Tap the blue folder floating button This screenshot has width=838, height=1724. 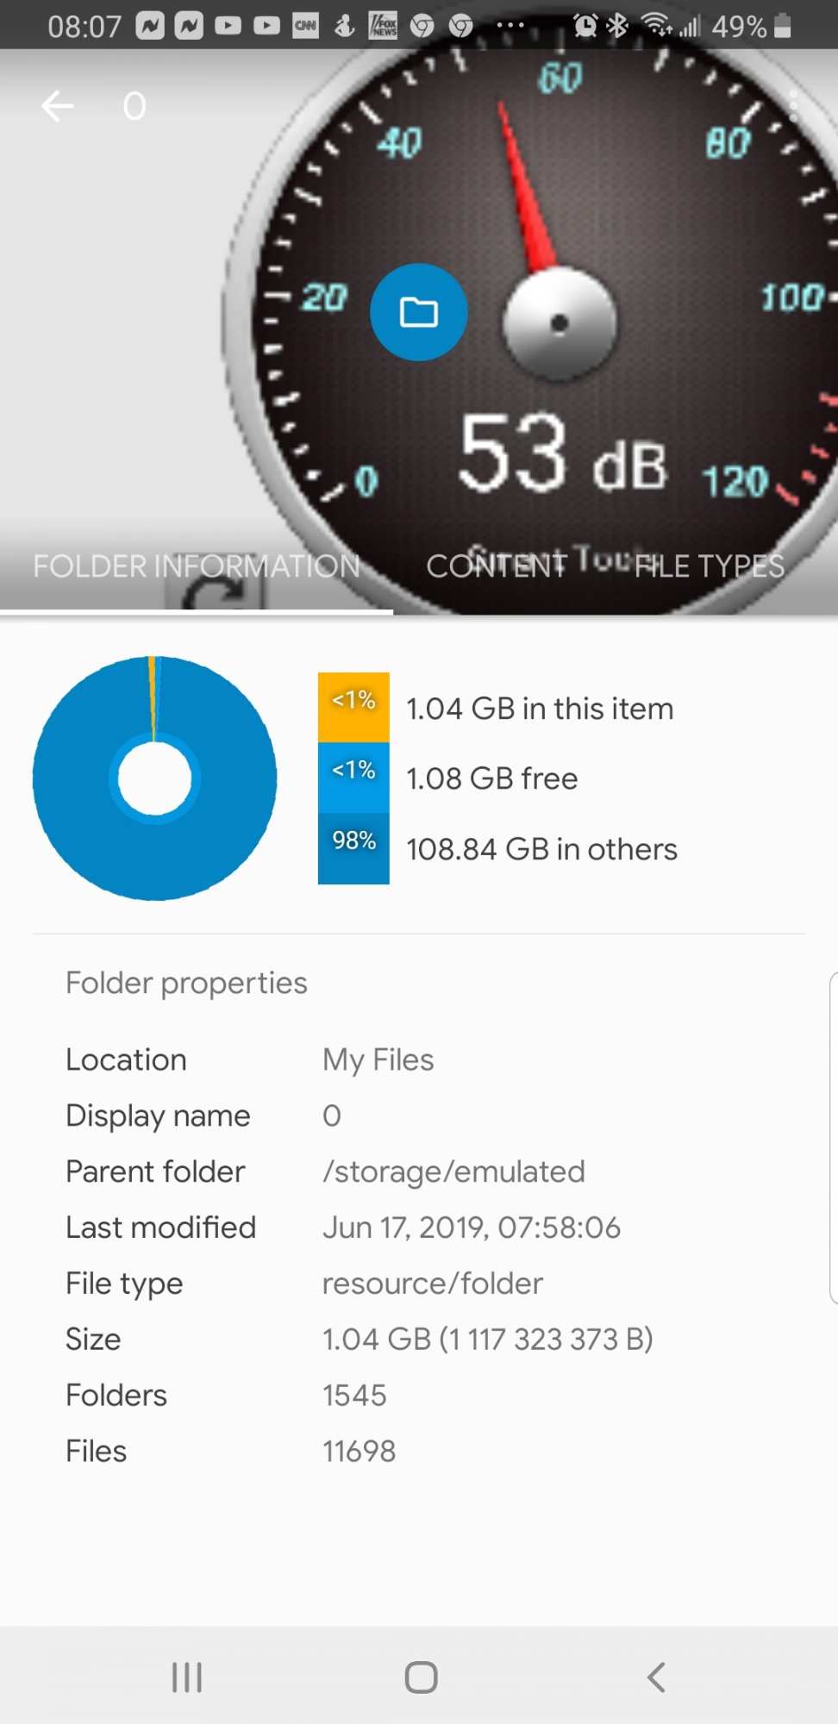[x=419, y=312]
